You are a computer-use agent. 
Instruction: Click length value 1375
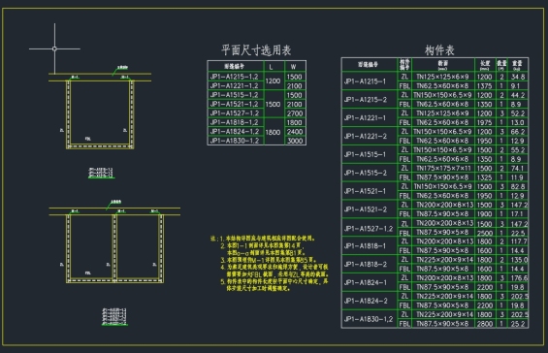(484, 85)
